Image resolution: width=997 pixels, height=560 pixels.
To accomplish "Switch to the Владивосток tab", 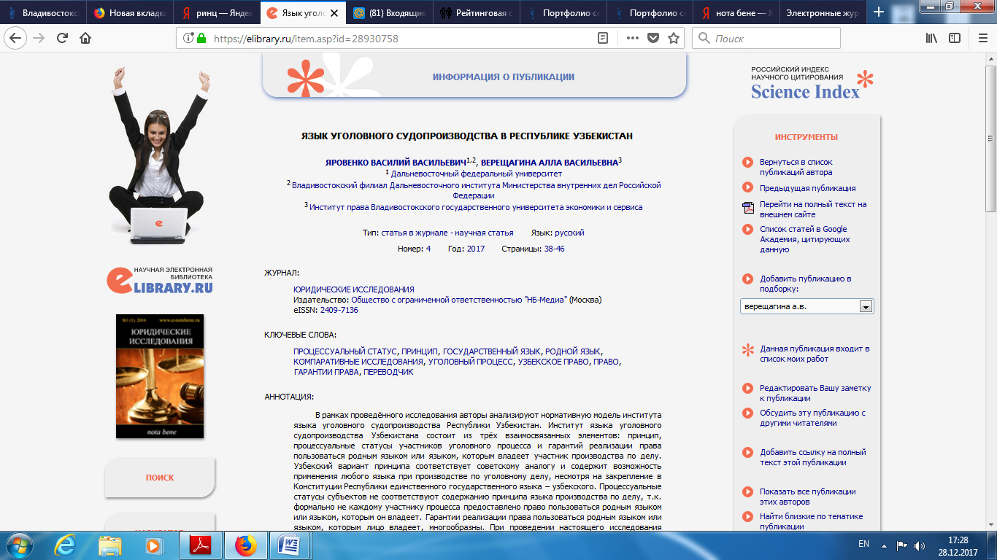I will [x=43, y=12].
